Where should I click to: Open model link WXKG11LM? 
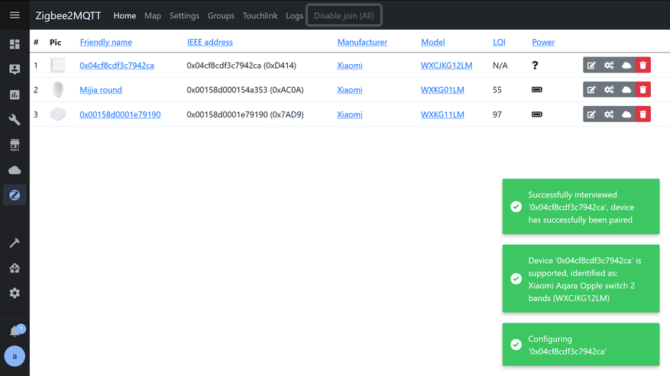442,114
